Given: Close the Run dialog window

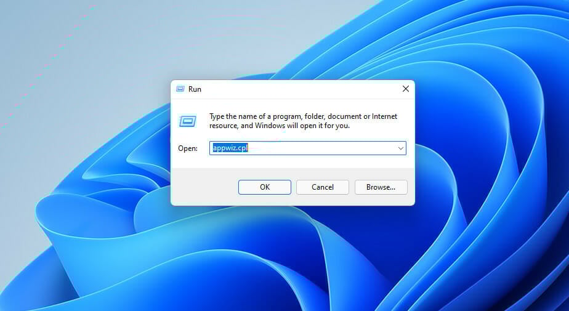Looking at the screenshot, I should 406,89.
